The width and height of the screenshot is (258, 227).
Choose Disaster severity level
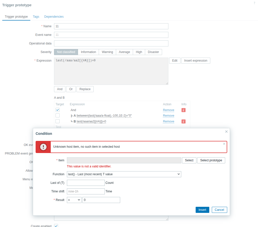(153, 52)
